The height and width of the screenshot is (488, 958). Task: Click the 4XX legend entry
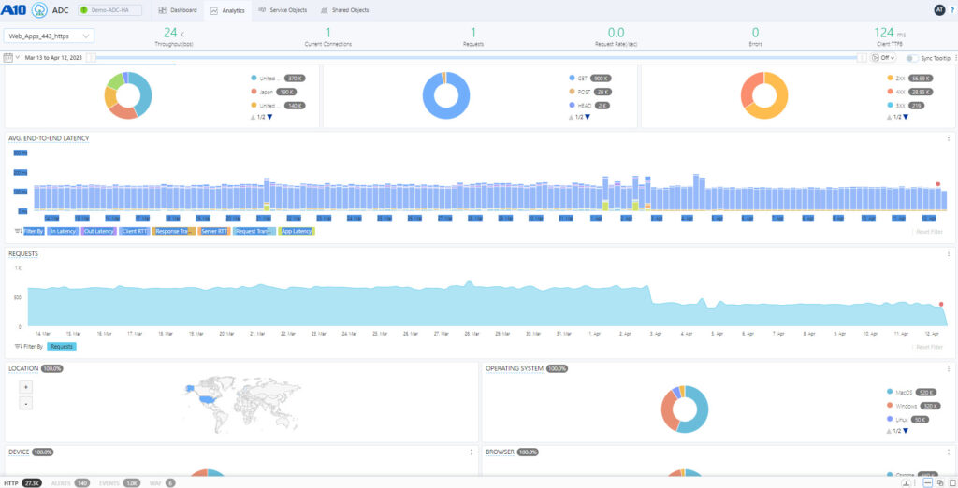pyautogui.click(x=909, y=92)
